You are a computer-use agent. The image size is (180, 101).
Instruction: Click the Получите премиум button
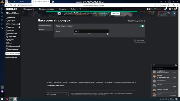tap(13, 54)
